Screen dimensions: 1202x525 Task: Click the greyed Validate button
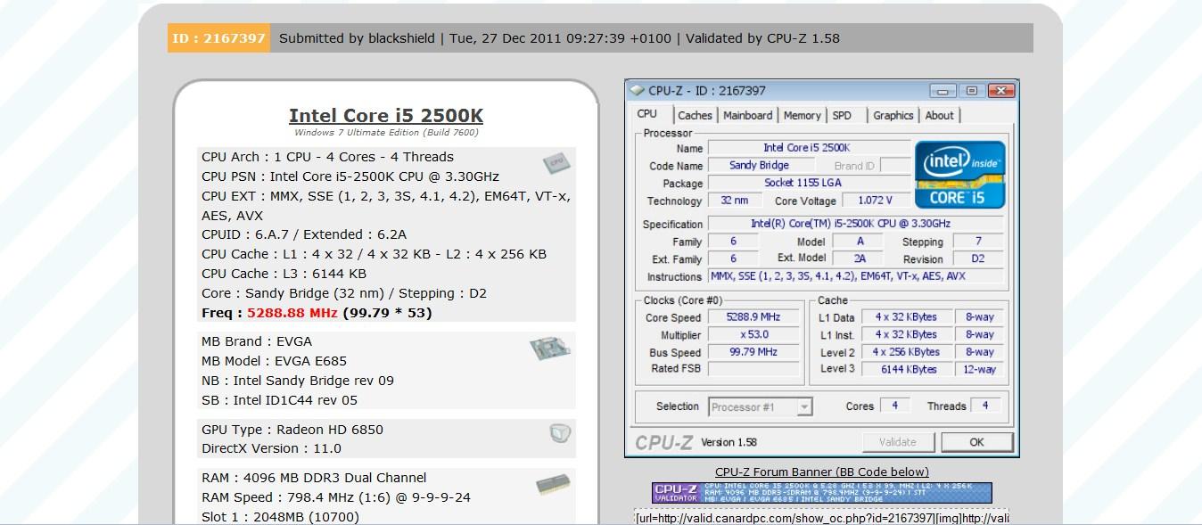click(898, 442)
